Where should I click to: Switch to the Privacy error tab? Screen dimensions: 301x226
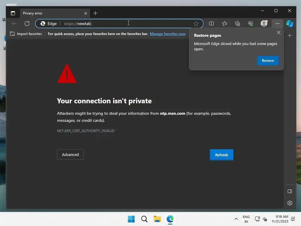click(55, 13)
